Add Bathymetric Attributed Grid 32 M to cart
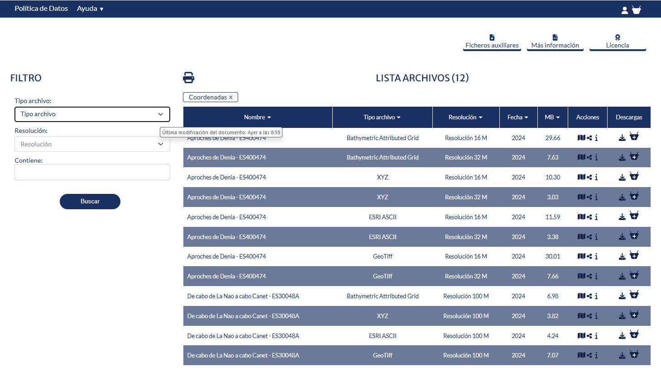Viewport: 661px width, 376px height. tap(634, 157)
